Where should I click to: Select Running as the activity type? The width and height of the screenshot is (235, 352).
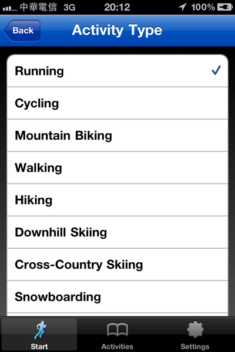coord(117,71)
